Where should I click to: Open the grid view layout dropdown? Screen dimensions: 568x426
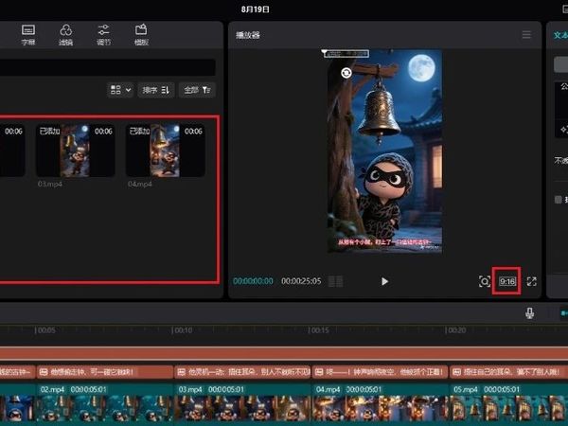click(121, 90)
